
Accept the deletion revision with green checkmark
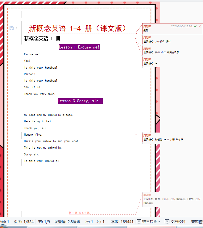click(x=196, y=26)
